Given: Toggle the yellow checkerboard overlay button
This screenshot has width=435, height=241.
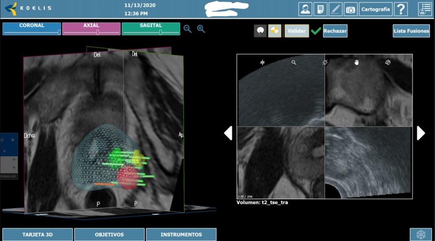Looking at the screenshot, I should (x=274, y=31).
